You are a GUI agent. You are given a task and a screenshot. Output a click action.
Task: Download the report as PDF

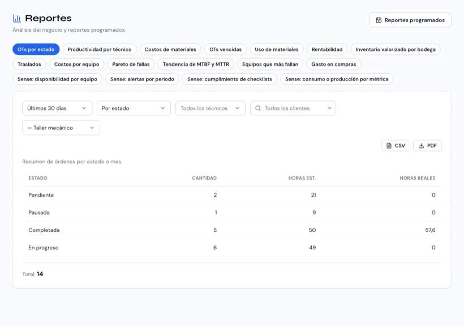click(x=427, y=146)
